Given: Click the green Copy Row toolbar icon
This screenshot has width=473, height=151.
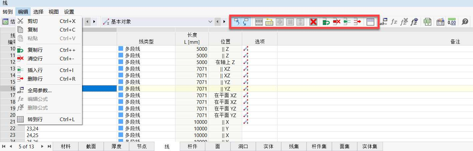Looking at the screenshot, I should (326, 22).
